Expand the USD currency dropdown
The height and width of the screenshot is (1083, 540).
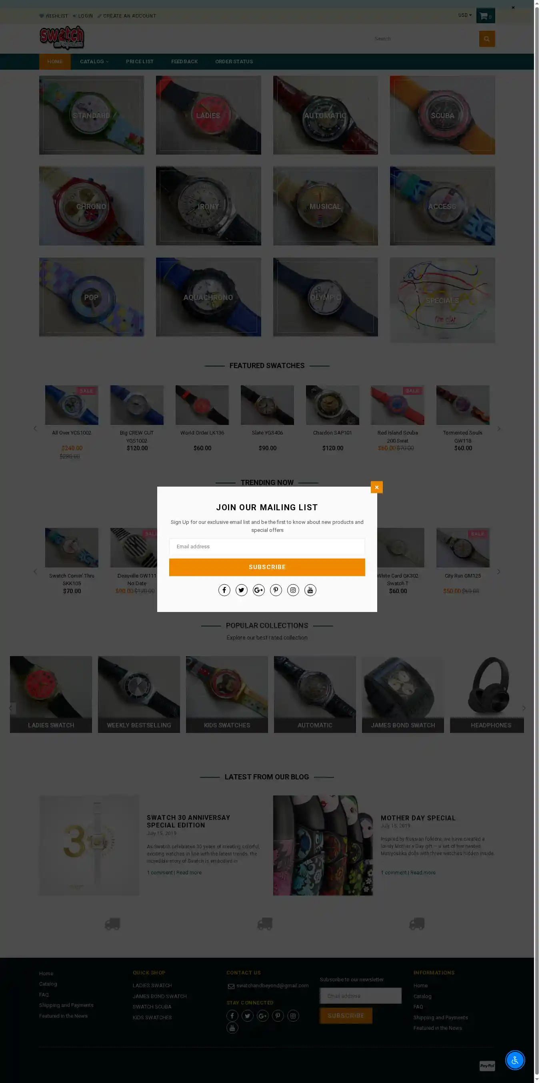click(465, 15)
